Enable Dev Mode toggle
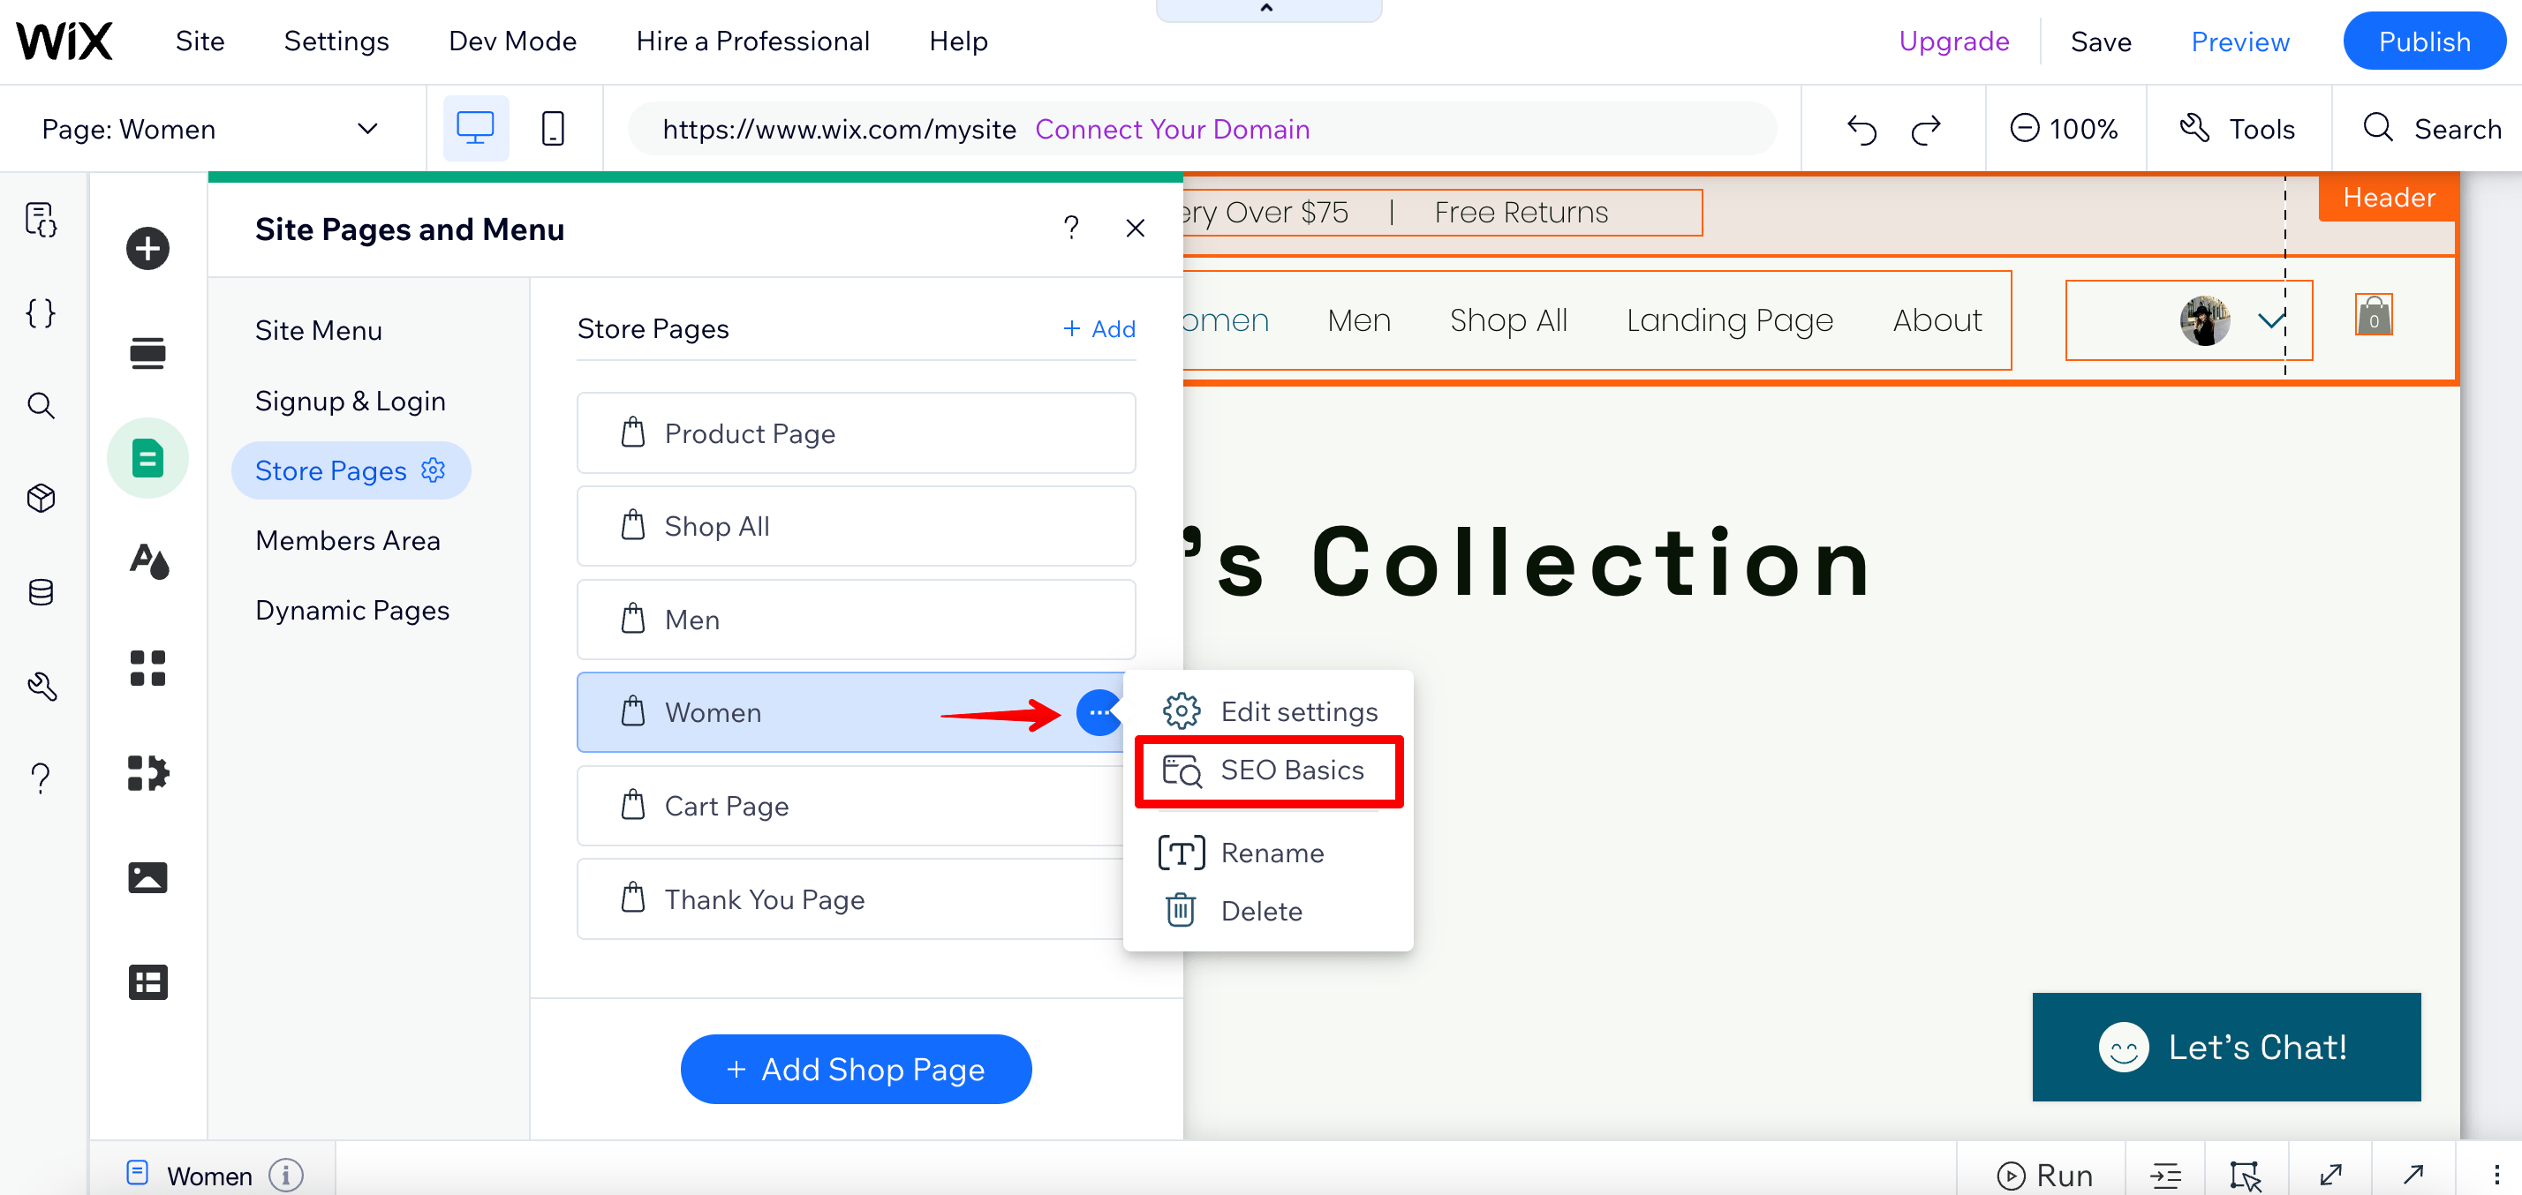 point(511,41)
